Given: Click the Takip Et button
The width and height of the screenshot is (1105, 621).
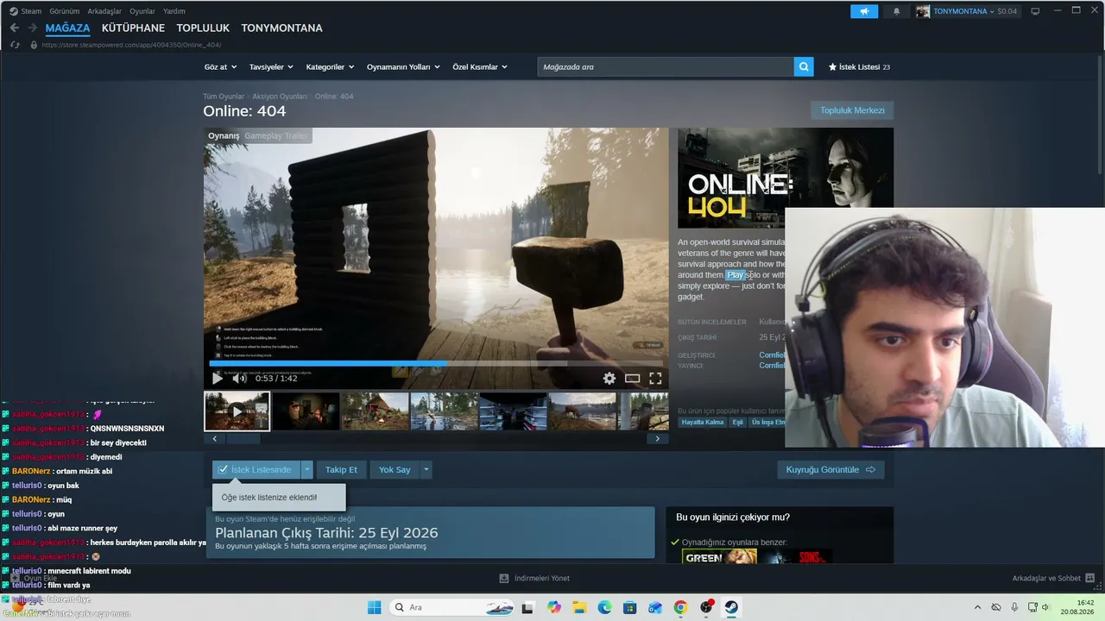Looking at the screenshot, I should [341, 469].
